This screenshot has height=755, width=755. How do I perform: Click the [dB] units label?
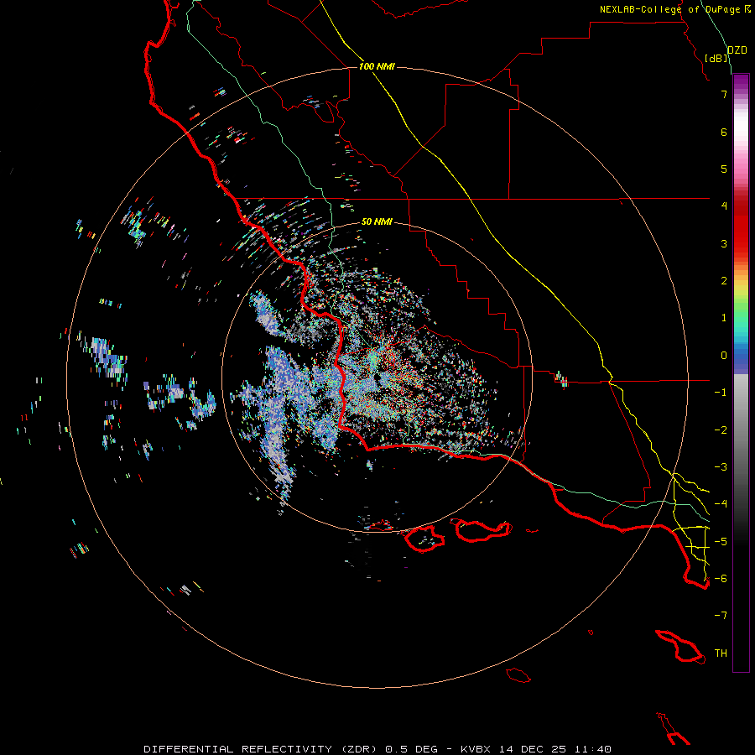(x=716, y=58)
